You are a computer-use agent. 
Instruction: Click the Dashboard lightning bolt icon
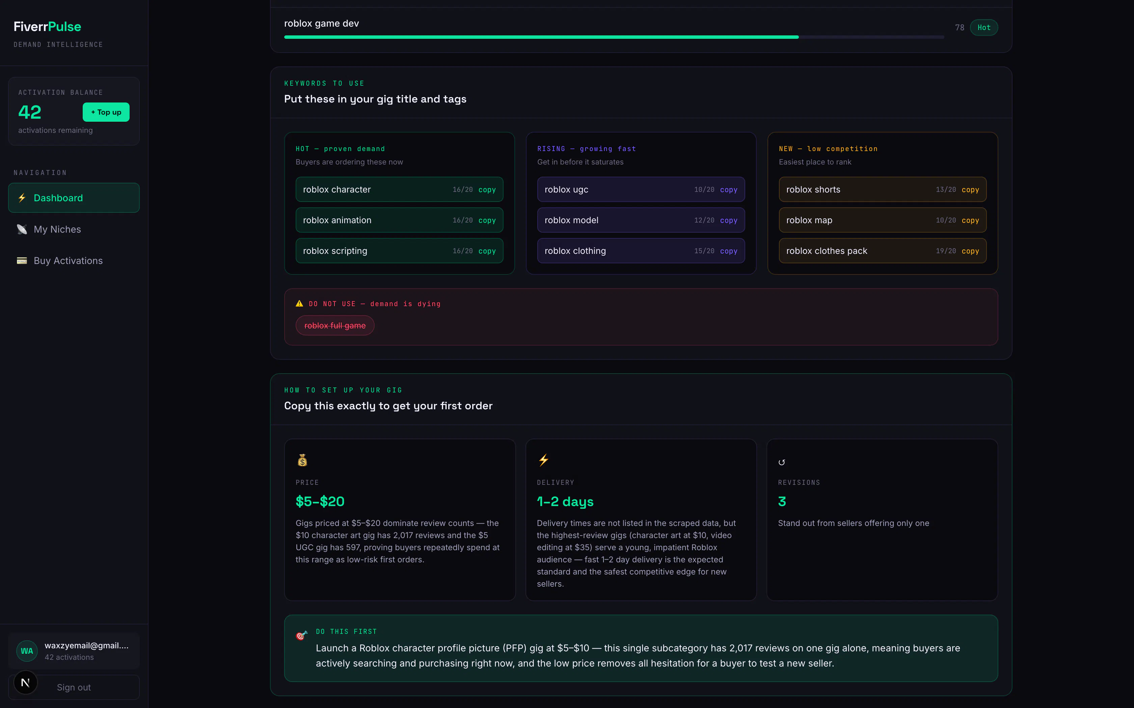click(22, 198)
